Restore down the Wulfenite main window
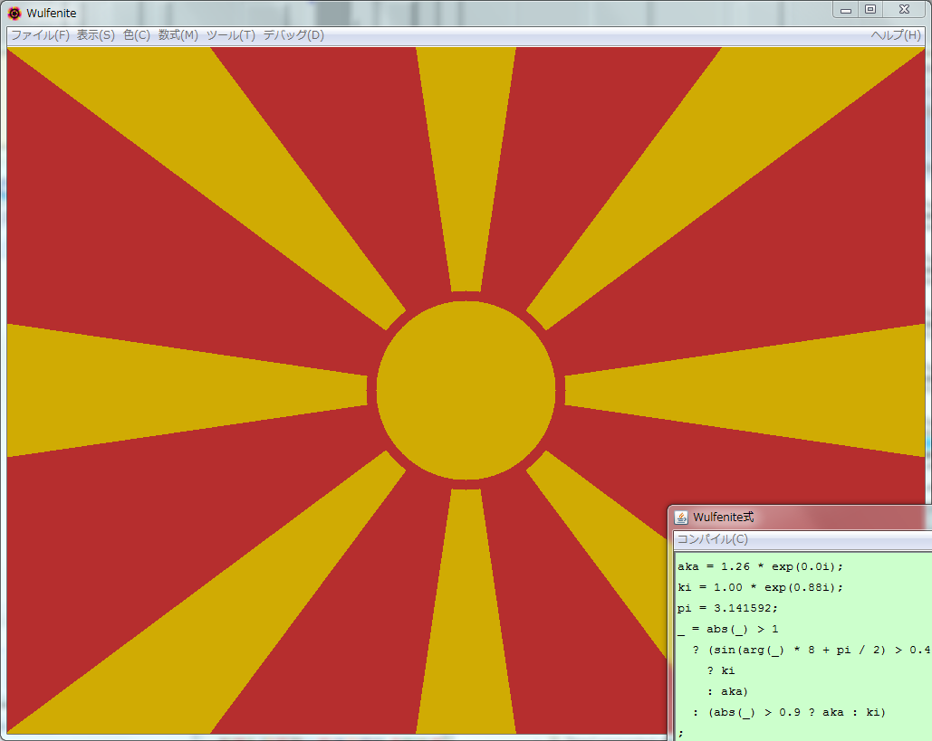 870,9
